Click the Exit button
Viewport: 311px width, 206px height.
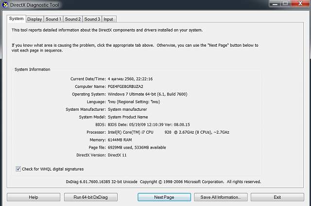coord(277,197)
